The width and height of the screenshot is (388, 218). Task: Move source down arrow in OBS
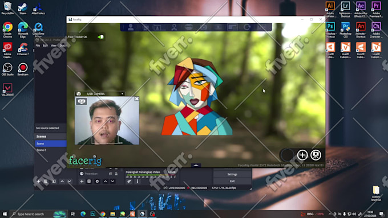pos(112,182)
